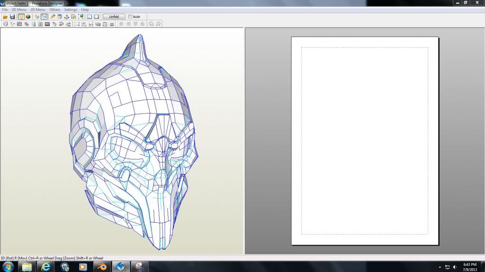Open the 3D Menu

(x=19, y=9)
